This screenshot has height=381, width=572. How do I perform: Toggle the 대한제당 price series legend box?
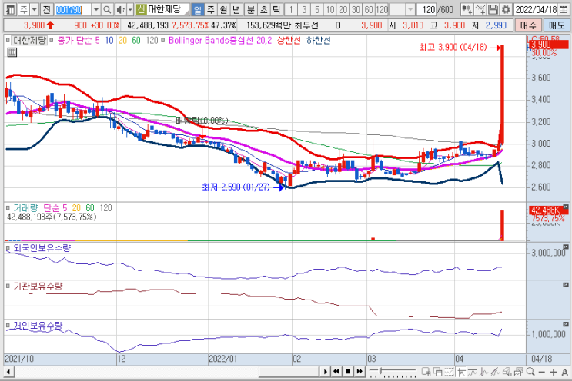[29, 40]
